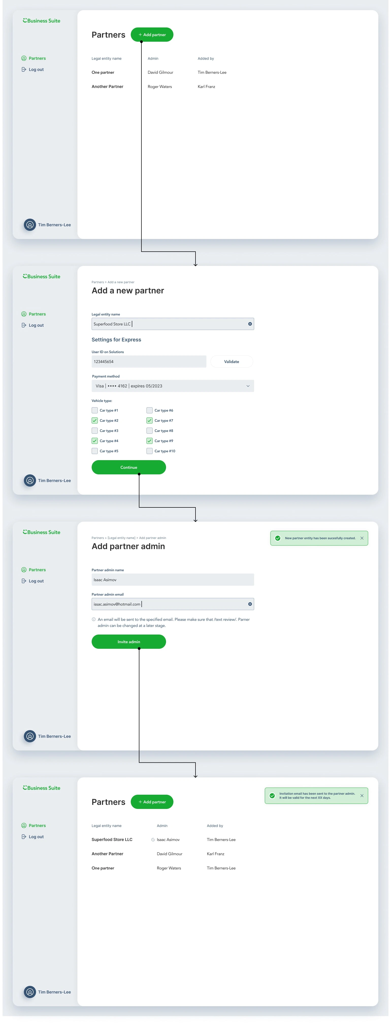Click the User ID on Solutions field
This screenshot has height=1024, width=391.
tap(149, 362)
